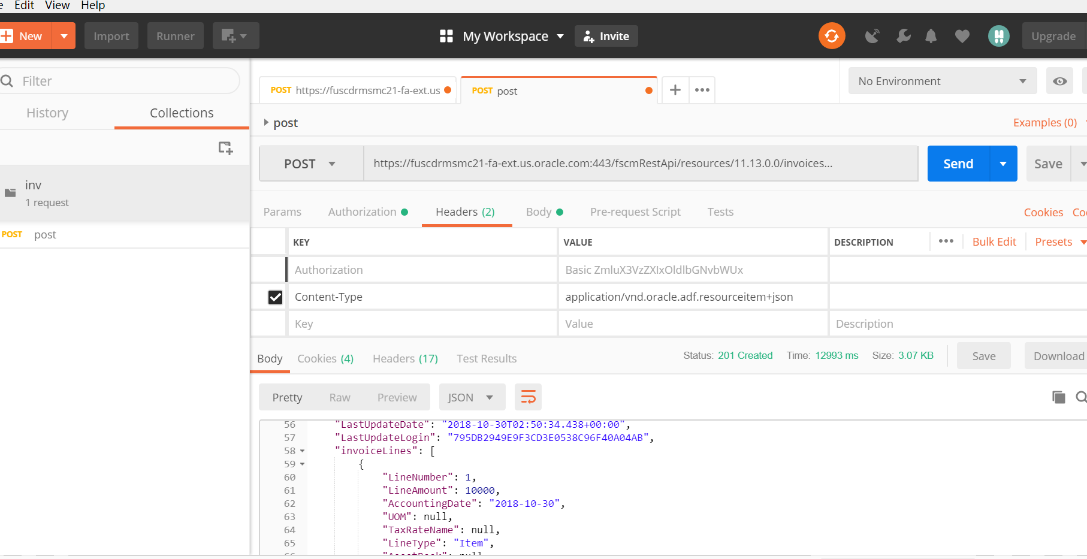1087x559 pixels.
Task: Expand the post request description arrow
Action: (x=266, y=123)
